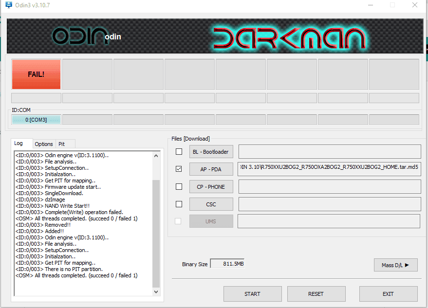Viewport: 428px width, 308px height.
Task: Click log line 'NAND Write Start!!'
Action: point(53,206)
